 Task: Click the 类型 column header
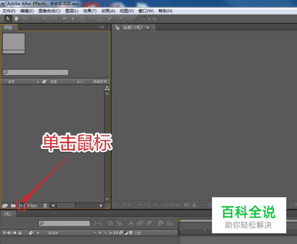(x=53, y=82)
